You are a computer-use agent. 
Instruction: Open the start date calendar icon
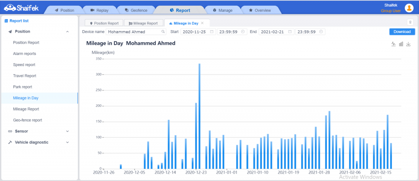coord(212,31)
